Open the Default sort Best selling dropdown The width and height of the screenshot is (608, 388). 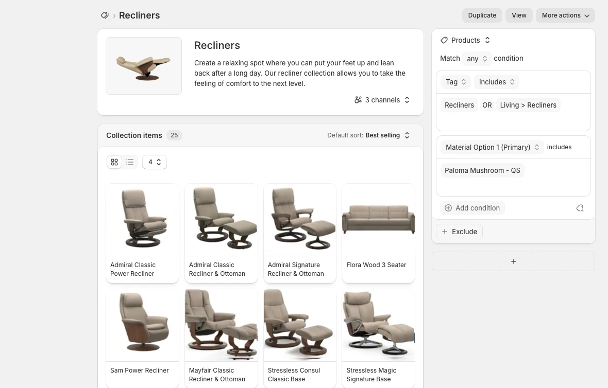[368, 135]
